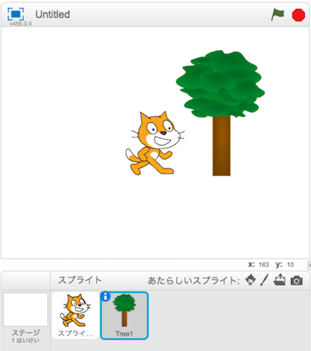
Task: Paint a new sprite with brush icon
Action: pyautogui.click(x=265, y=280)
